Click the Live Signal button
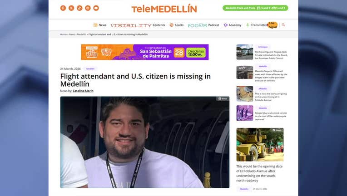This screenshot has height=196, width=347. click(x=273, y=25)
